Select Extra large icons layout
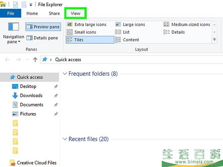223x167 pixels. (87, 24)
